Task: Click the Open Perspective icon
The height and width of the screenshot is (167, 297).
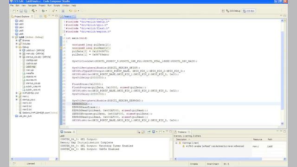Action: click(x=223, y=11)
